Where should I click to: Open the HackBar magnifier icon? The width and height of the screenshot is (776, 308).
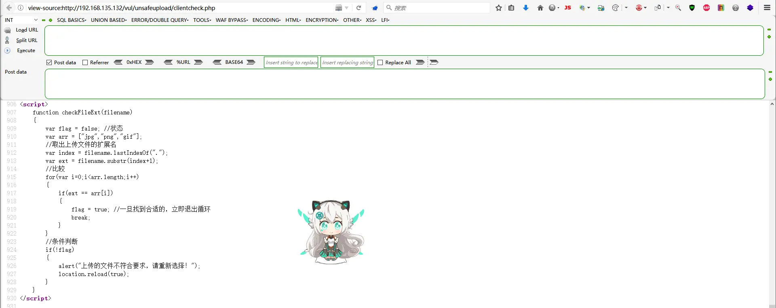tap(678, 8)
